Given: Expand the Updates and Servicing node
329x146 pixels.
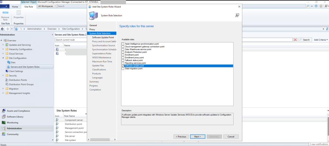Looking at the screenshot, I should (x=3, y=45).
